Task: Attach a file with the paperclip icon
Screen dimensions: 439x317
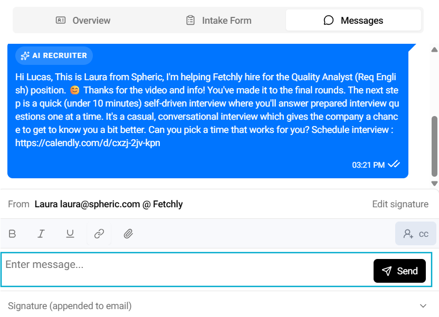Action: [x=128, y=234]
